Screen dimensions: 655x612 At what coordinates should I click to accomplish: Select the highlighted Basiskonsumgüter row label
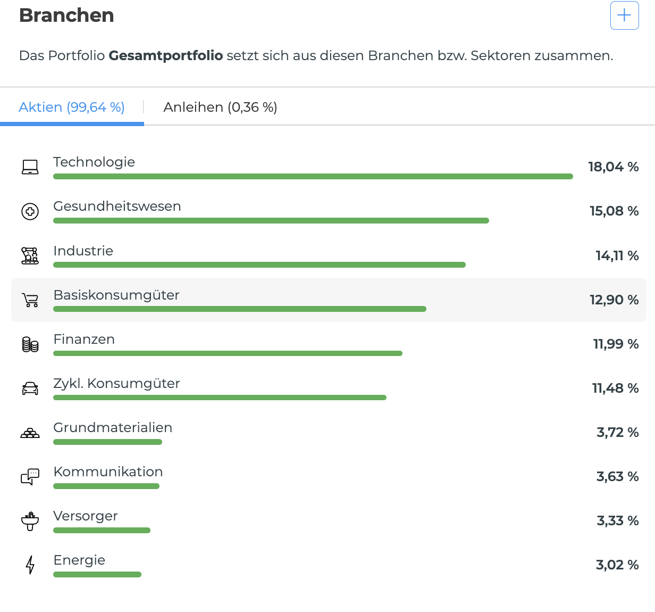point(116,295)
